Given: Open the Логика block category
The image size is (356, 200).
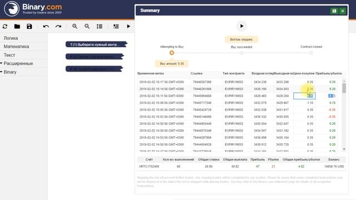Looking at the screenshot, I should [x=11, y=38].
